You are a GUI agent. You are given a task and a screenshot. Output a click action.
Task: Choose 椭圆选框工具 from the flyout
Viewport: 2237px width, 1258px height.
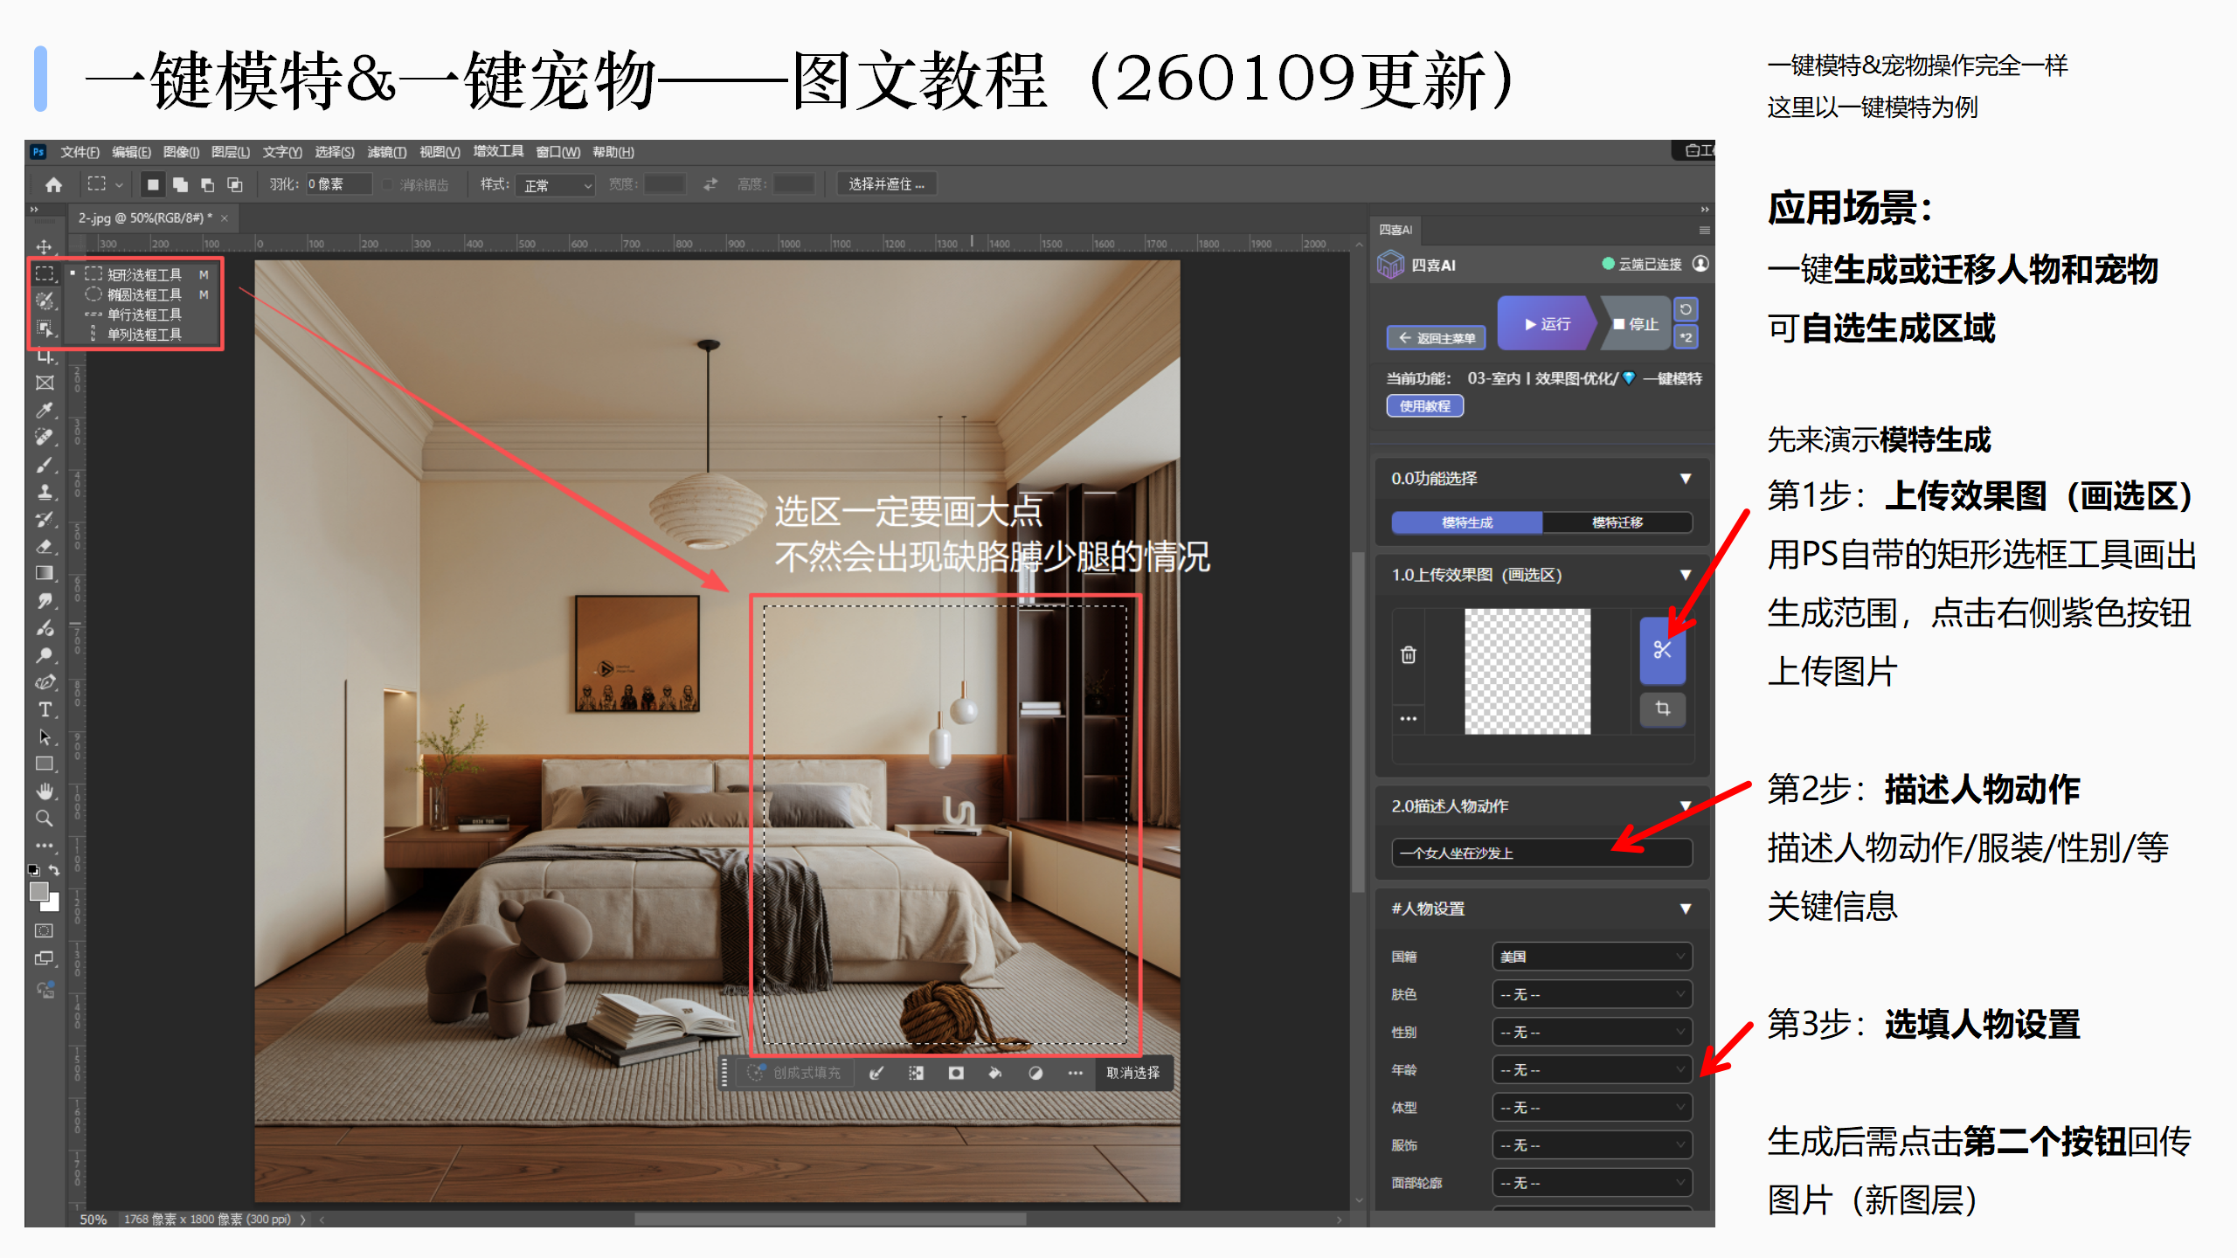pos(144,294)
